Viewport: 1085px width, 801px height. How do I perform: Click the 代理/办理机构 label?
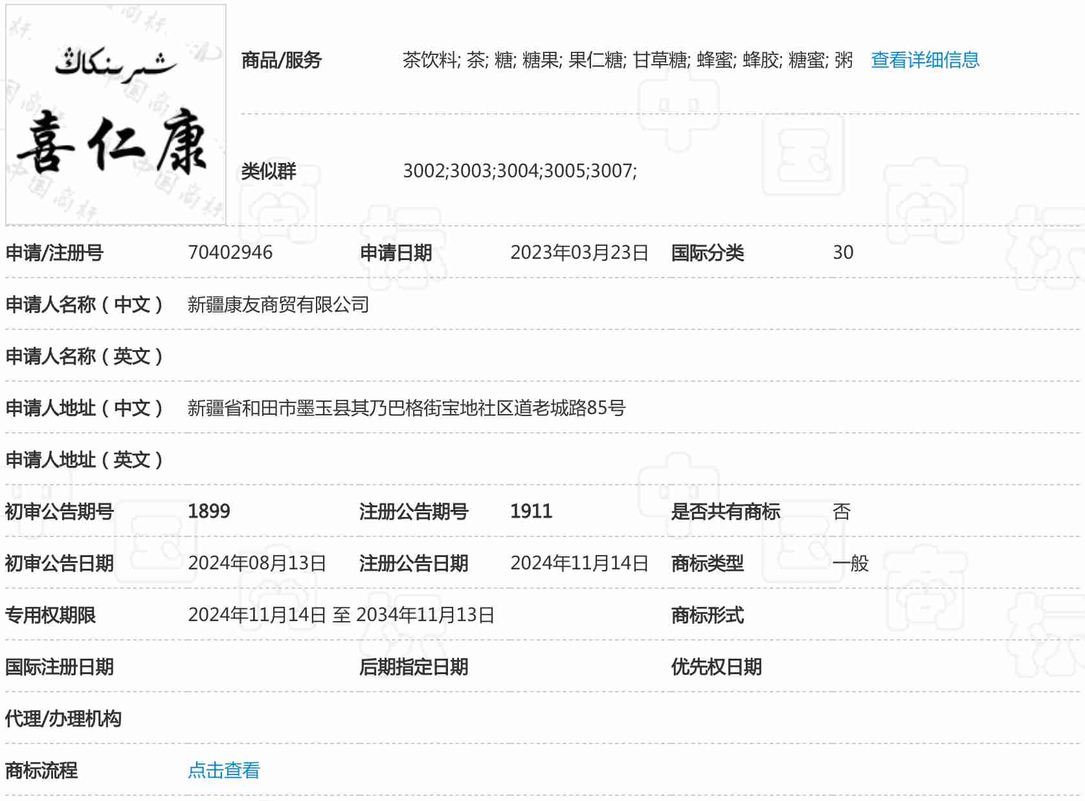[63, 718]
